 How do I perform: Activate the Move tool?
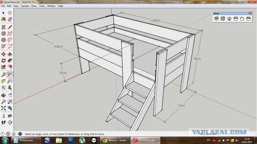pos(4,54)
